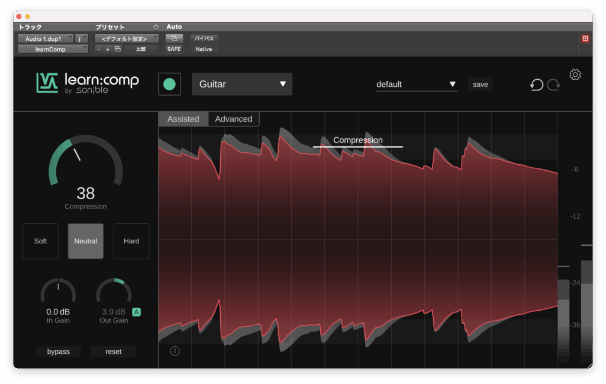Click the redo arrow icon

click(x=553, y=84)
